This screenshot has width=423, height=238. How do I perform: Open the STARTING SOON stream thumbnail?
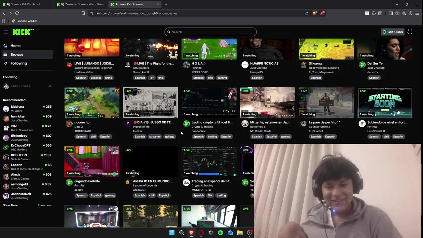click(x=385, y=103)
